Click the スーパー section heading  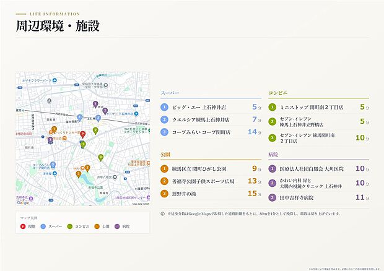[x=170, y=93]
